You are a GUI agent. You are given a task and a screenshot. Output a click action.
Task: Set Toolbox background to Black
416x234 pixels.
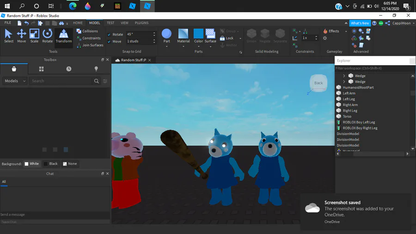pyautogui.click(x=50, y=164)
